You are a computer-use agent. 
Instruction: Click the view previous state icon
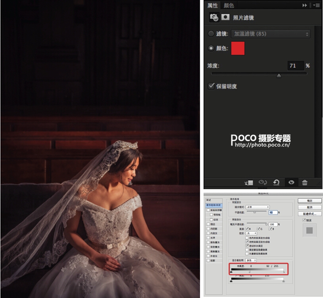[263, 182]
